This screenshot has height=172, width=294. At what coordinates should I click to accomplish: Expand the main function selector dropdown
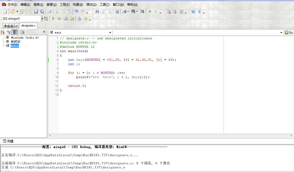point(110,32)
